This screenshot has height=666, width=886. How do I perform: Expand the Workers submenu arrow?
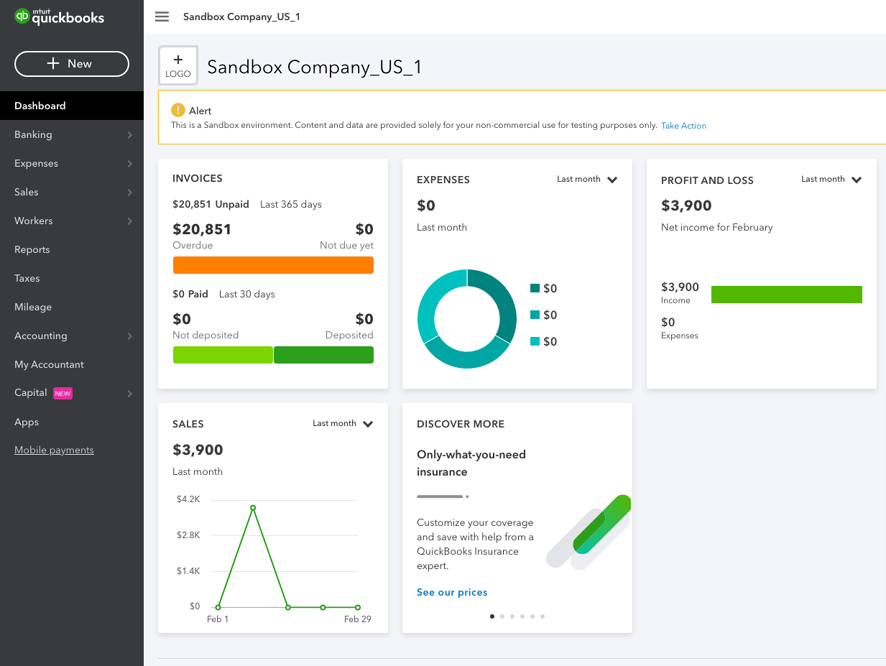coord(130,221)
